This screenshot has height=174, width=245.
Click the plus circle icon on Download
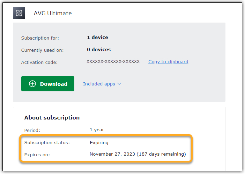pos(32,84)
